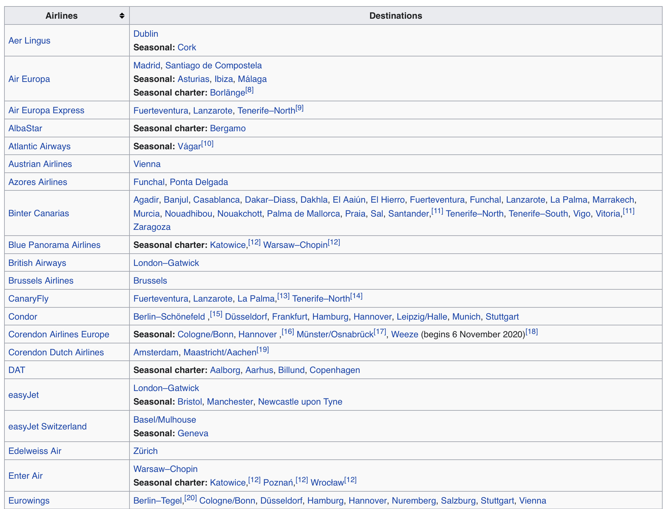Image resolution: width=665 pixels, height=509 pixels.
Task: Open the Aer Lingus airline link
Action: (29, 40)
